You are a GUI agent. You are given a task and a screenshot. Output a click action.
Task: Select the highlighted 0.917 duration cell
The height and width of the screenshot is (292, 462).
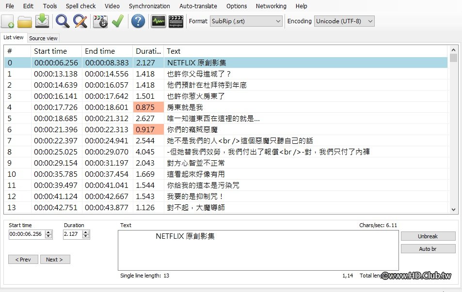tap(148, 129)
